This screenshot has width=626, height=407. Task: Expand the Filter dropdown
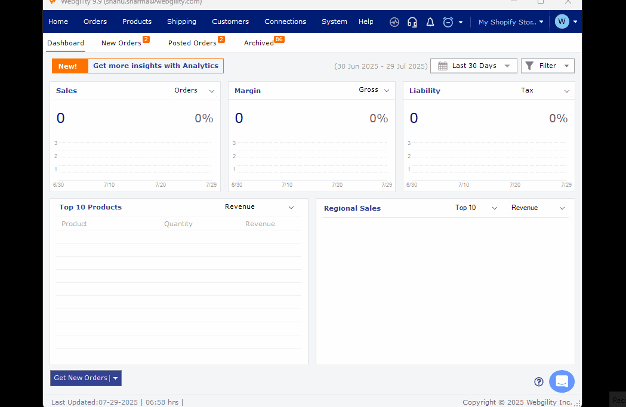point(547,66)
